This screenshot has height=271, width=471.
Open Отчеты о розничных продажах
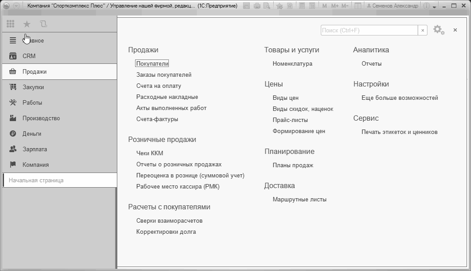point(179,164)
